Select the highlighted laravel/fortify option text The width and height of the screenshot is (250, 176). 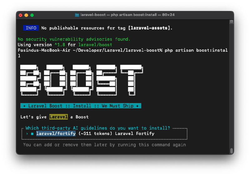[56, 134]
